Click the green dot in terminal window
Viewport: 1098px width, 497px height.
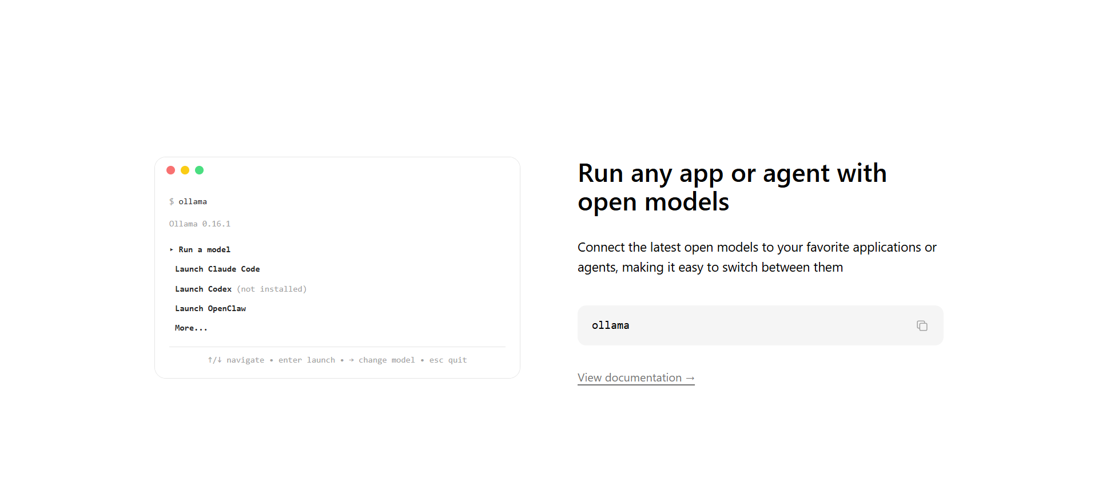click(x=199, y=170)
